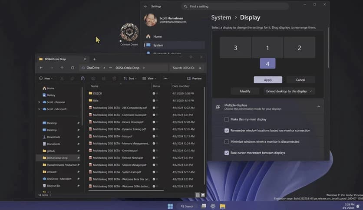This screenshot has height=210, width=363.
Task: Open the Crimson Desert desktop shortcut
Action: pyautogui.click(x=129, y=34)
